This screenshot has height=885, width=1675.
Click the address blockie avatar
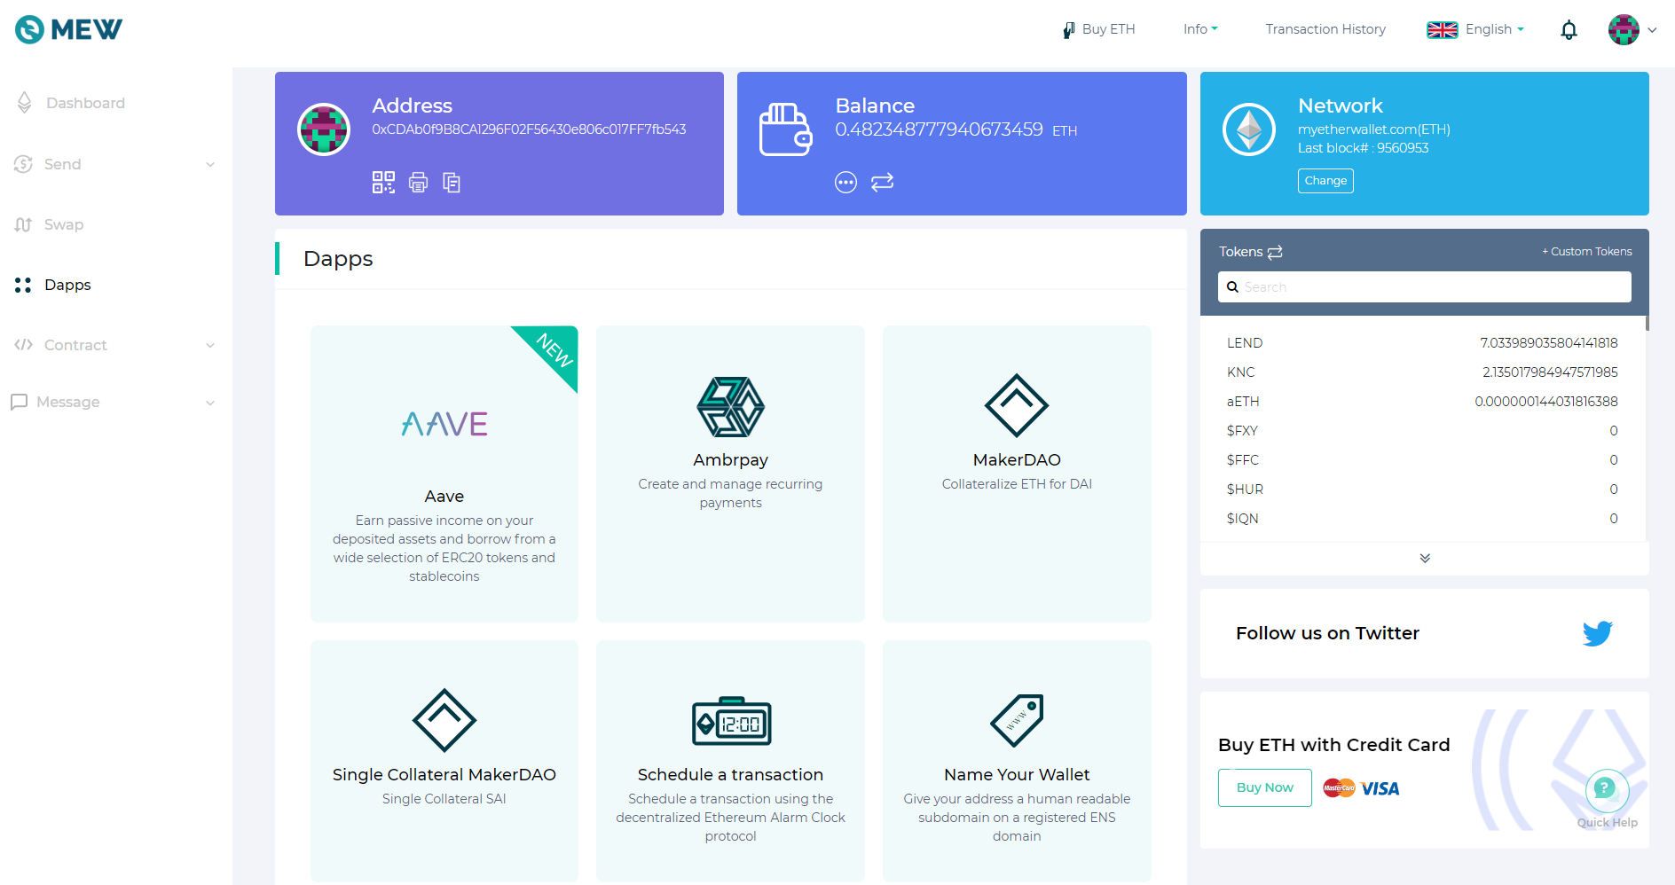point(324,129)
